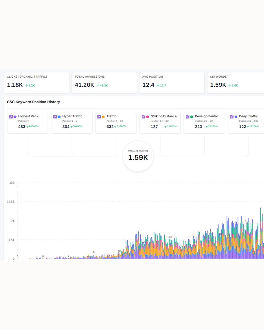This screenshot has width=264, height=330.
Task: Click the orange Traffic color dot
Action: pos(103,116)
